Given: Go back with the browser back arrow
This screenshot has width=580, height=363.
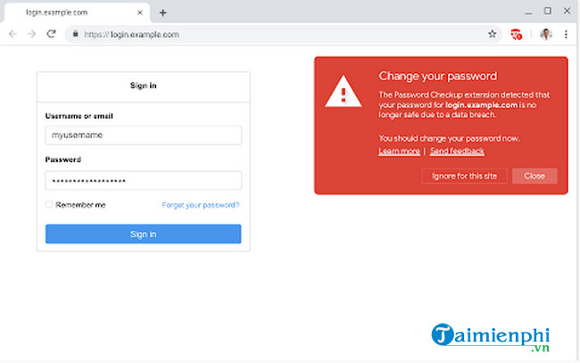Looking at the screenshot, I should point(13,34).
